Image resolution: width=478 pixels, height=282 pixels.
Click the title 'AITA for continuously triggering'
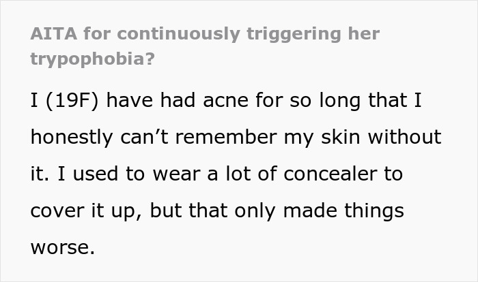186,34
